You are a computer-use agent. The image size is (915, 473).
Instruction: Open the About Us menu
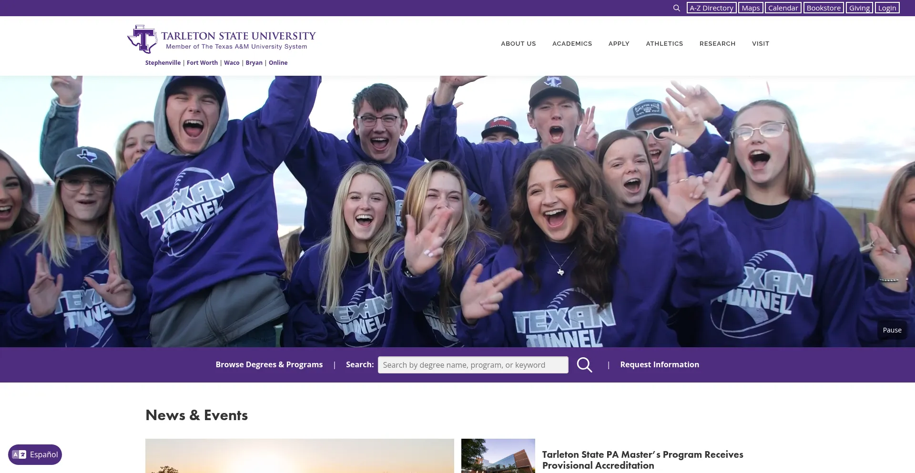point(518,43)
